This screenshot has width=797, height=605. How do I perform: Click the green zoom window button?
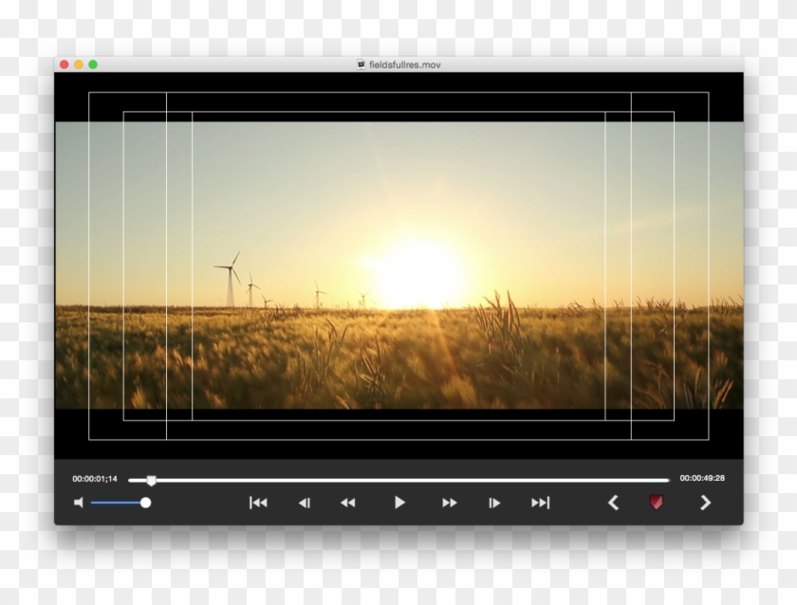point(91,64)
